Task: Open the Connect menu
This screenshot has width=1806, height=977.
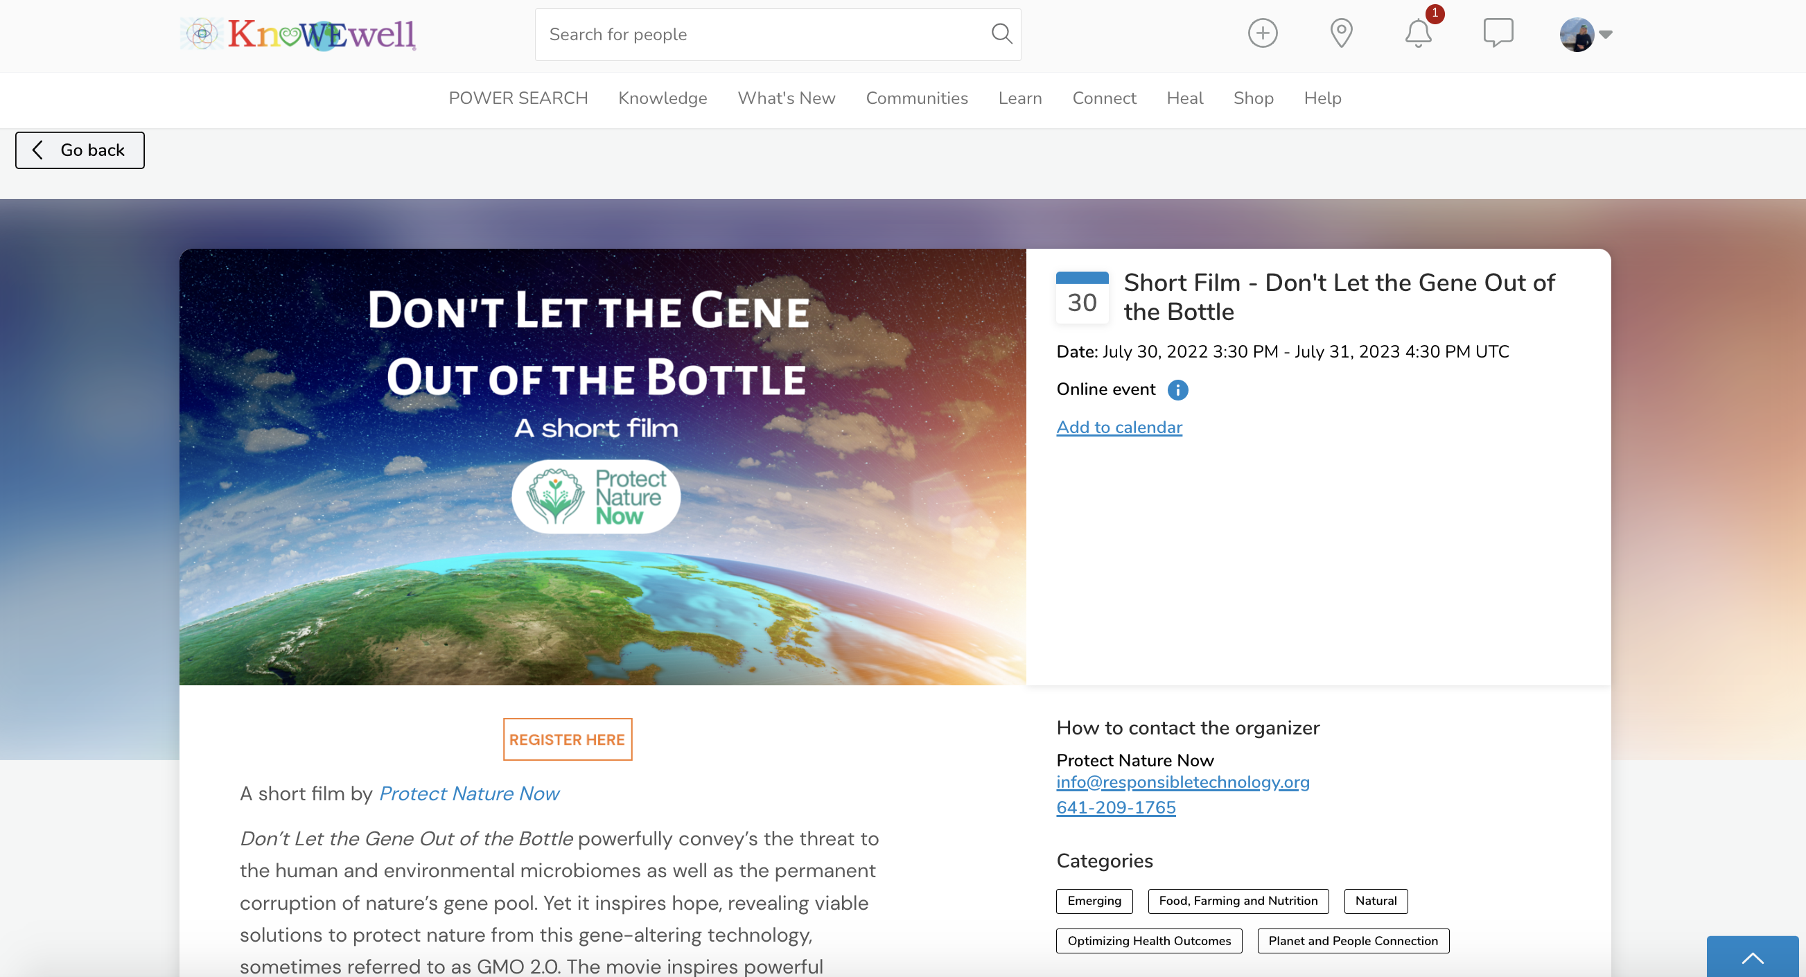Action: 1104,98
